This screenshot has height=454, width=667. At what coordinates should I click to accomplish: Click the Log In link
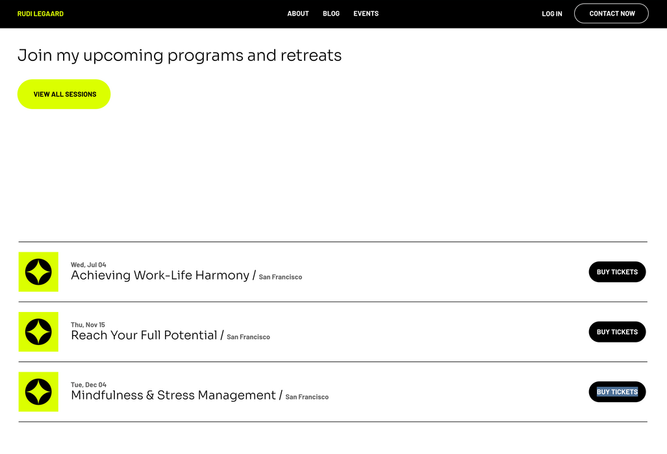coord(552,14)
